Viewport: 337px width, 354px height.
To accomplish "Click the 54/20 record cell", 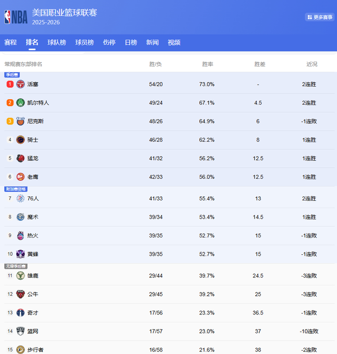I will (156, 84).
